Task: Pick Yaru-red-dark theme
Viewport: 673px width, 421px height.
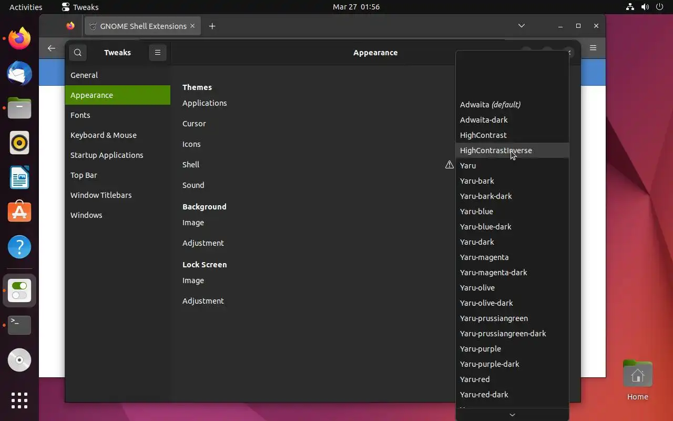Action: point(512,395)
